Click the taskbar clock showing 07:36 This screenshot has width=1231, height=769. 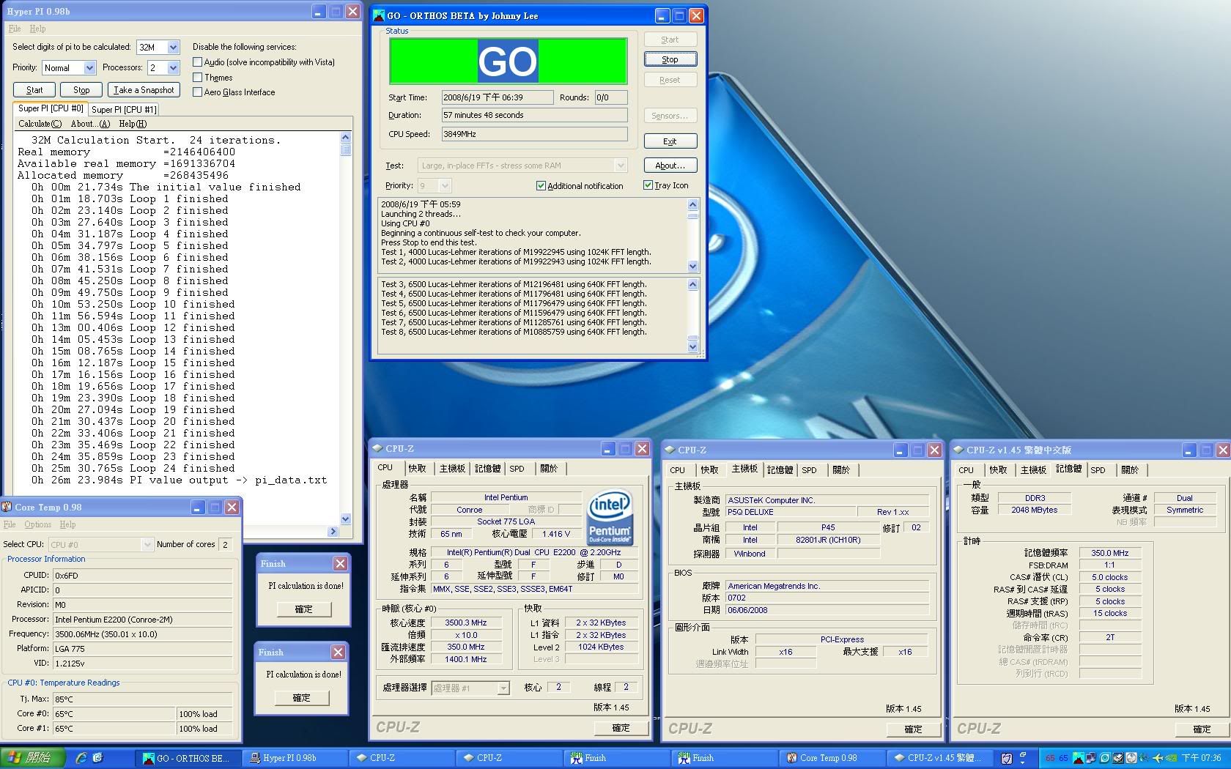tap(1201, 758)
